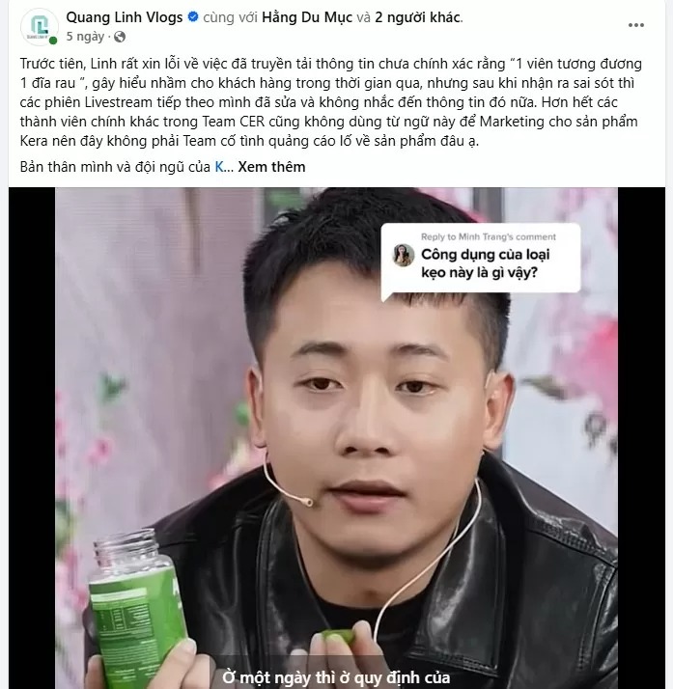The width and height of the screenshot is (673, 689).
Task: Open the Quang Linh Vlogs page link
Action: coord(125,17)
